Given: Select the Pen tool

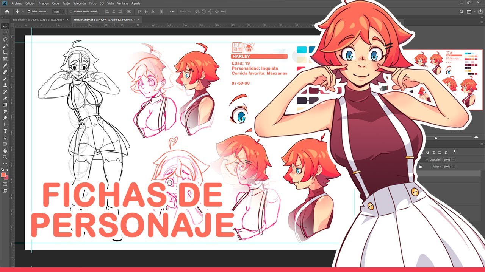Looking at the screenshot, I should [5, 124].
